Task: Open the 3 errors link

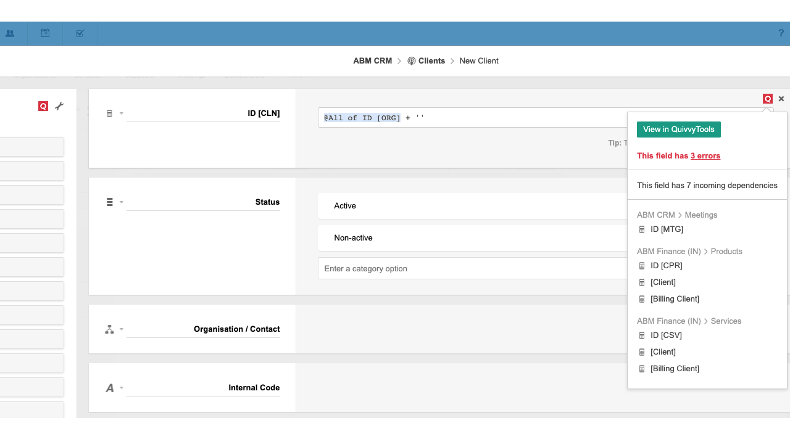Action: (705, 156)
